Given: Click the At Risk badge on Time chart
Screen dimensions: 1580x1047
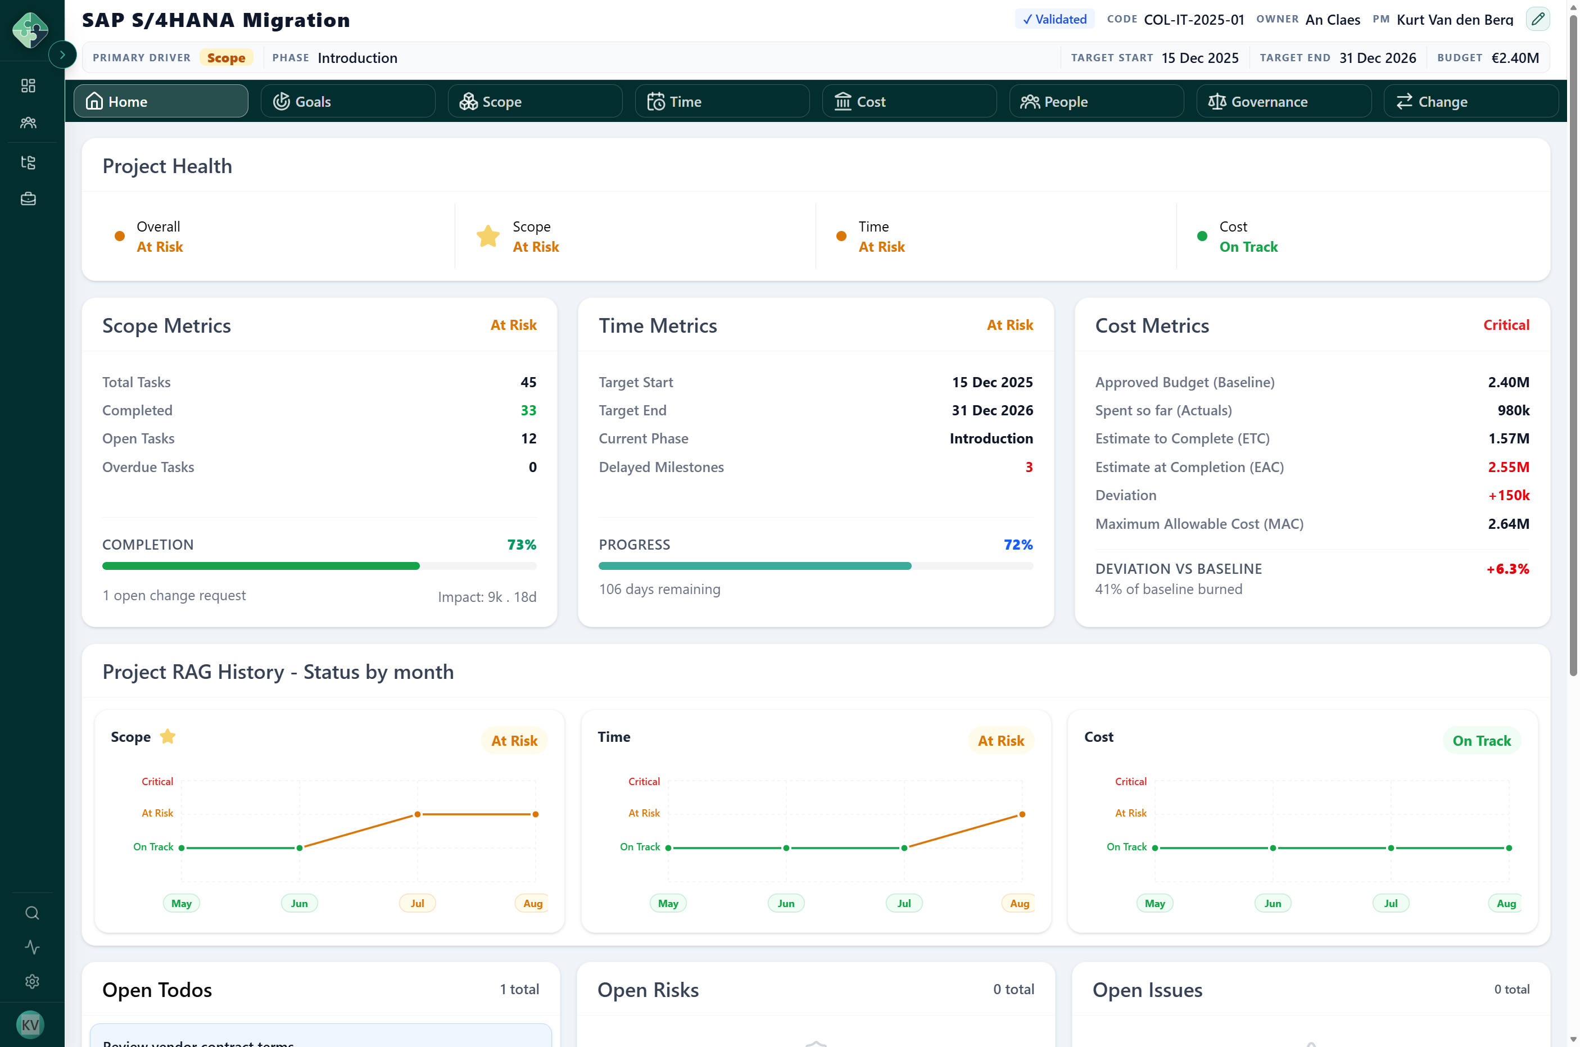Looking at the screenshot, I should [x=1001, y=741].
